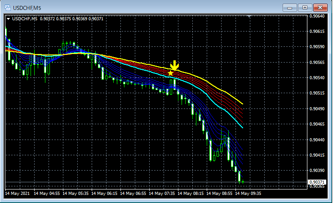Click the 0.90465 price scale value
Screen dimensions: 333x203
click(x=317, y=124)
